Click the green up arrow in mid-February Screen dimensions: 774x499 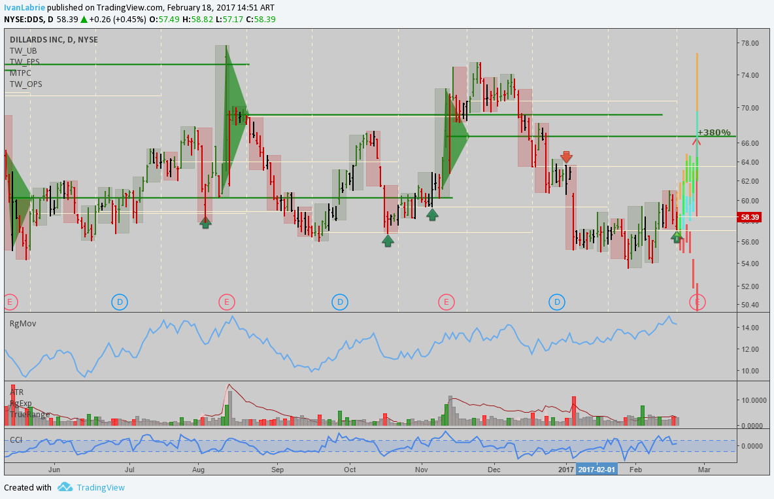677,237
